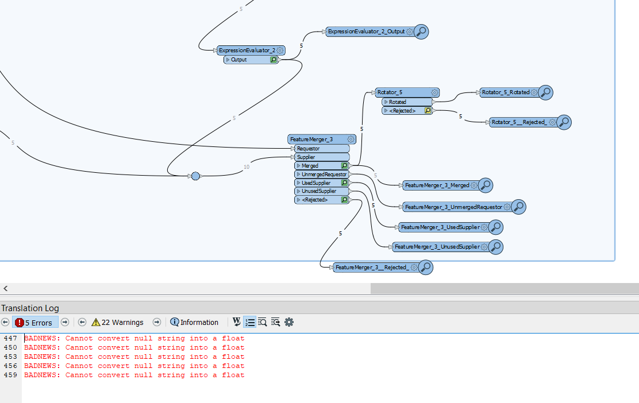The height and width of the screenshot is (403, 639).
Task: Select FeatureMerger_3 Supplier input port
Action: (322, 157)
